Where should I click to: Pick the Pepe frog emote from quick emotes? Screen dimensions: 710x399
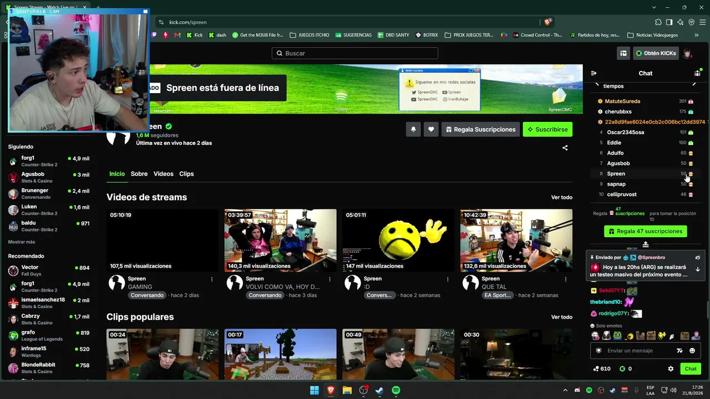617,335
